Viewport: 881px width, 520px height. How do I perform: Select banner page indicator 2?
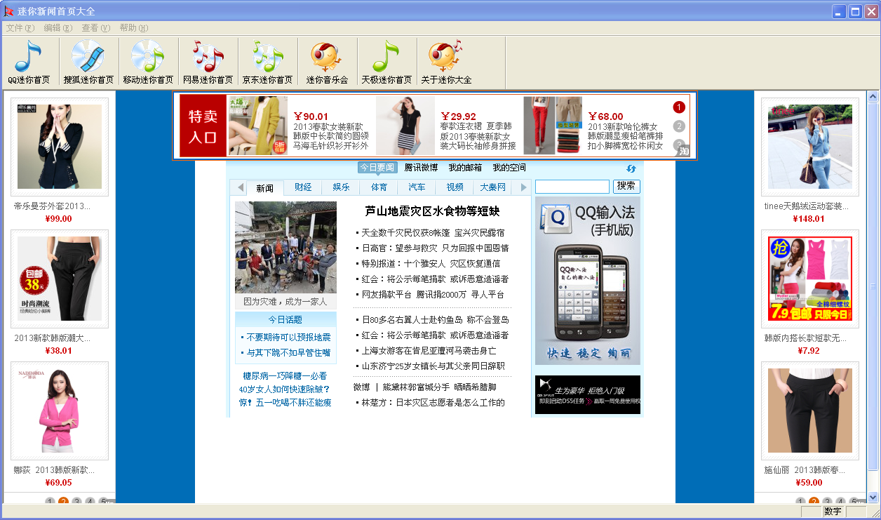click(679, 126)
